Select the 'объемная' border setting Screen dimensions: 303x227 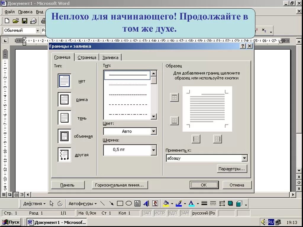click(x=64, y=136)
